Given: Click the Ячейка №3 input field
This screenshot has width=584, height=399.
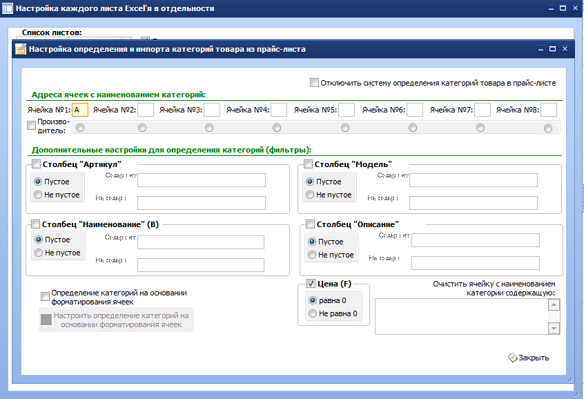Looking at the screenshot, I should click(x=212, y=110).
